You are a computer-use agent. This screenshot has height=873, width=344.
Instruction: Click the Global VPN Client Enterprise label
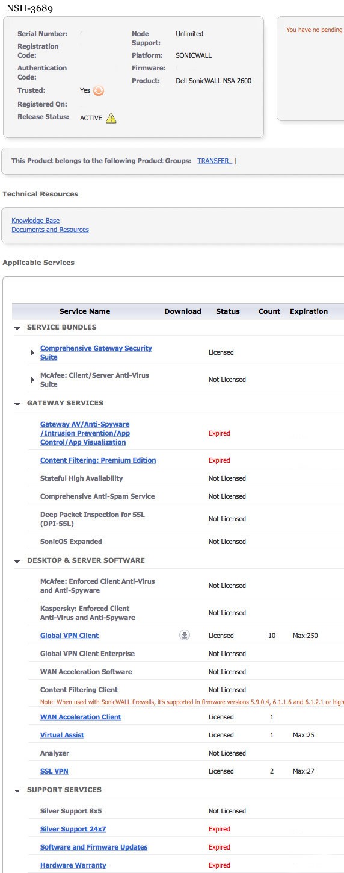point(87,654)
